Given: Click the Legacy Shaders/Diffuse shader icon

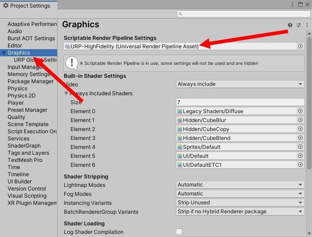Looking at the screenshot, I should [180, 111].
